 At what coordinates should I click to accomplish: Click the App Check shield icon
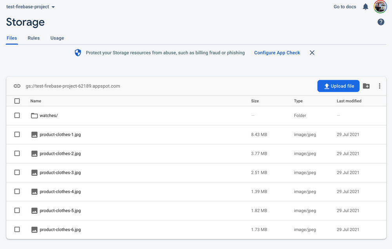tap(77, 52)
